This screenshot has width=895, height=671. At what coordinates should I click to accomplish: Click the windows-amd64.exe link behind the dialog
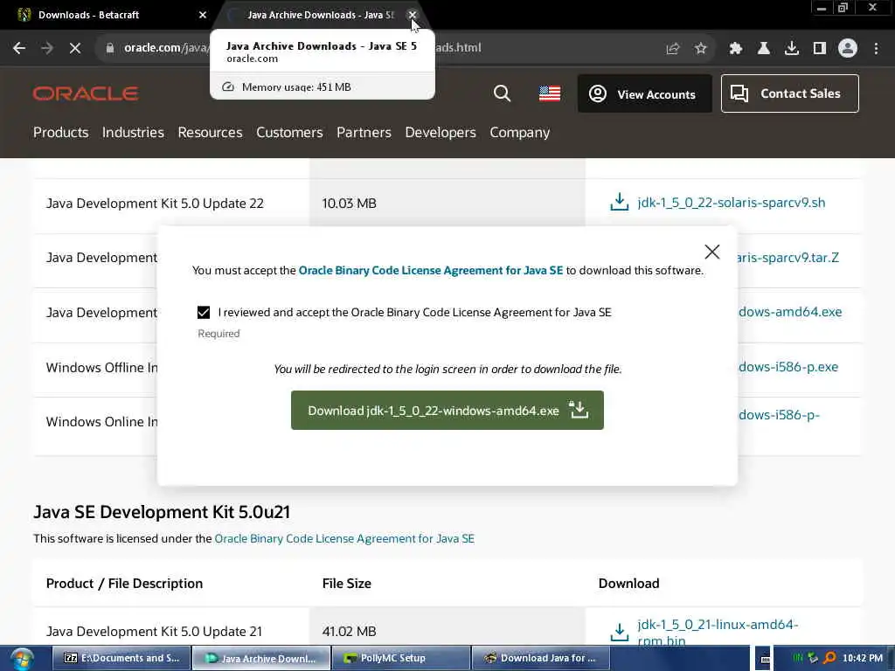(790, 312)
